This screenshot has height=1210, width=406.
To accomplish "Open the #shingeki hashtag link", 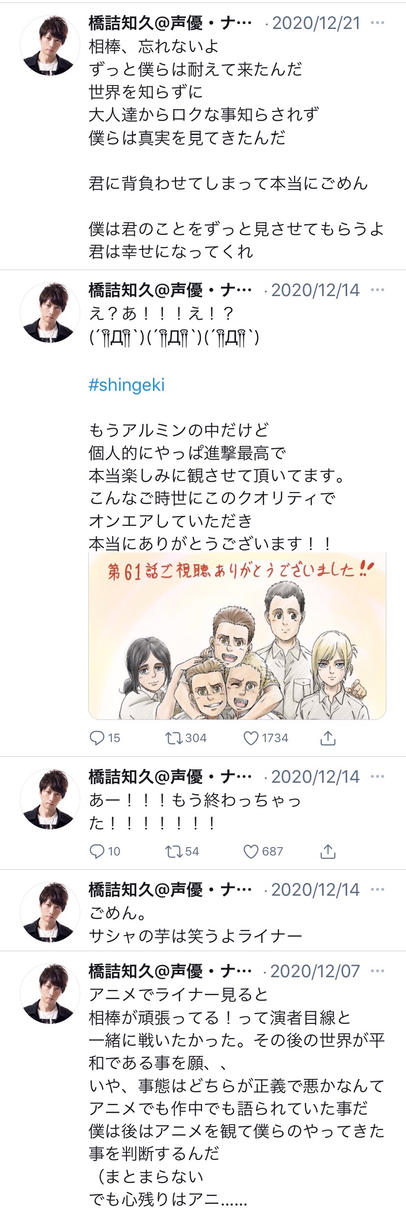I will (x=127, y=385).
